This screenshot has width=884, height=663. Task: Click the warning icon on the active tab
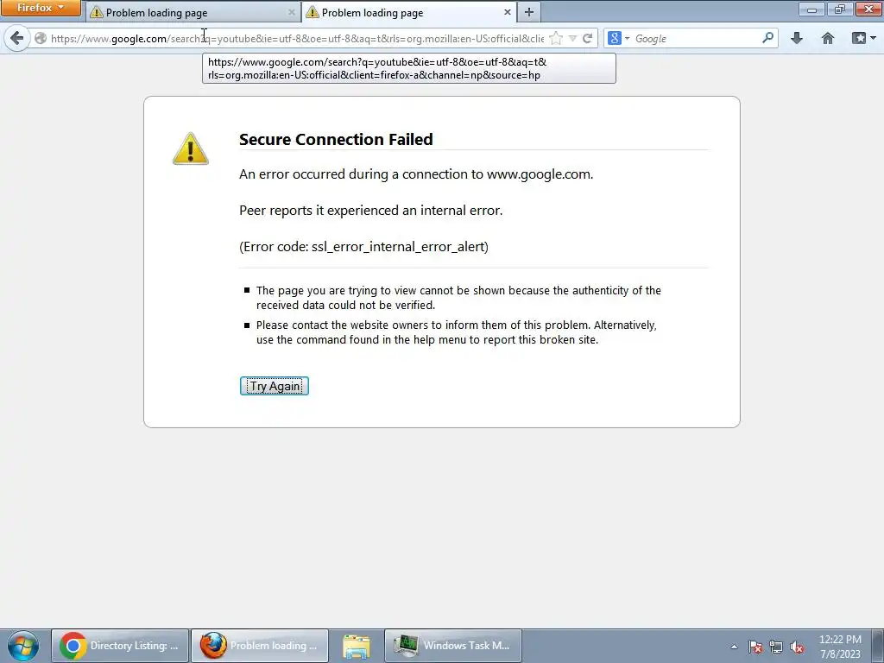coord(313,12)
